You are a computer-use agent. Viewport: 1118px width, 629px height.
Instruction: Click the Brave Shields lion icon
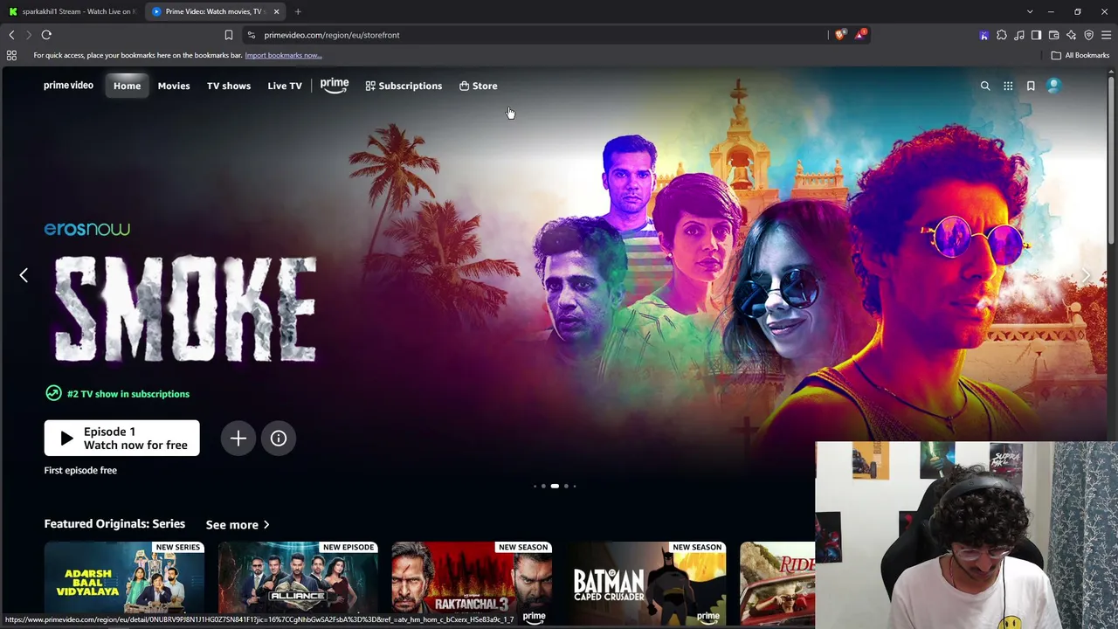(x=840, y=35)
